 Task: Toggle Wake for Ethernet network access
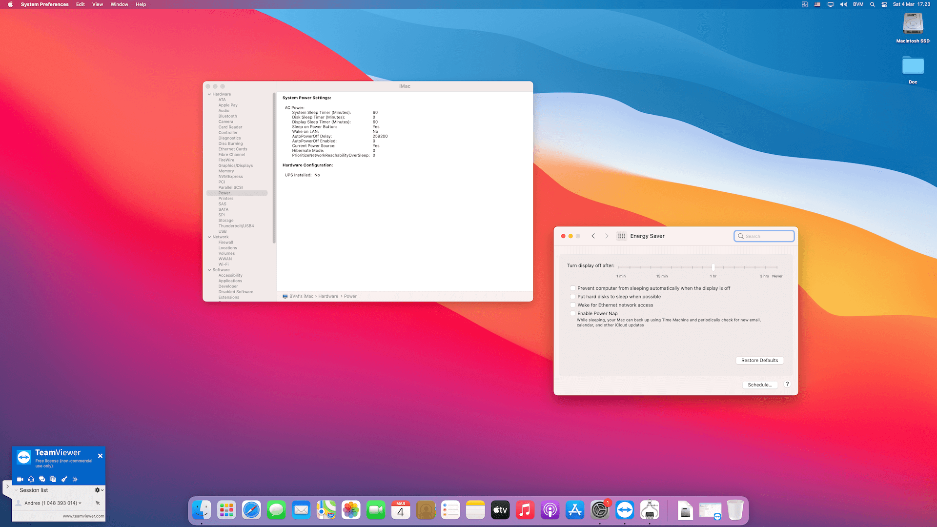573,305
